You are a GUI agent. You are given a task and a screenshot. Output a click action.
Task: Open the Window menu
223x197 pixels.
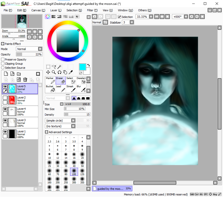click(125, 10)
